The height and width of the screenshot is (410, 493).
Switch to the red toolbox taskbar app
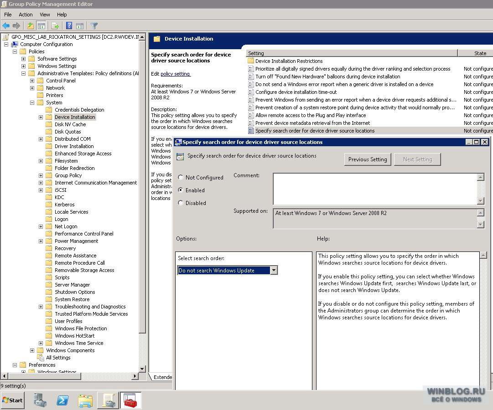click(x=130, y=400)
